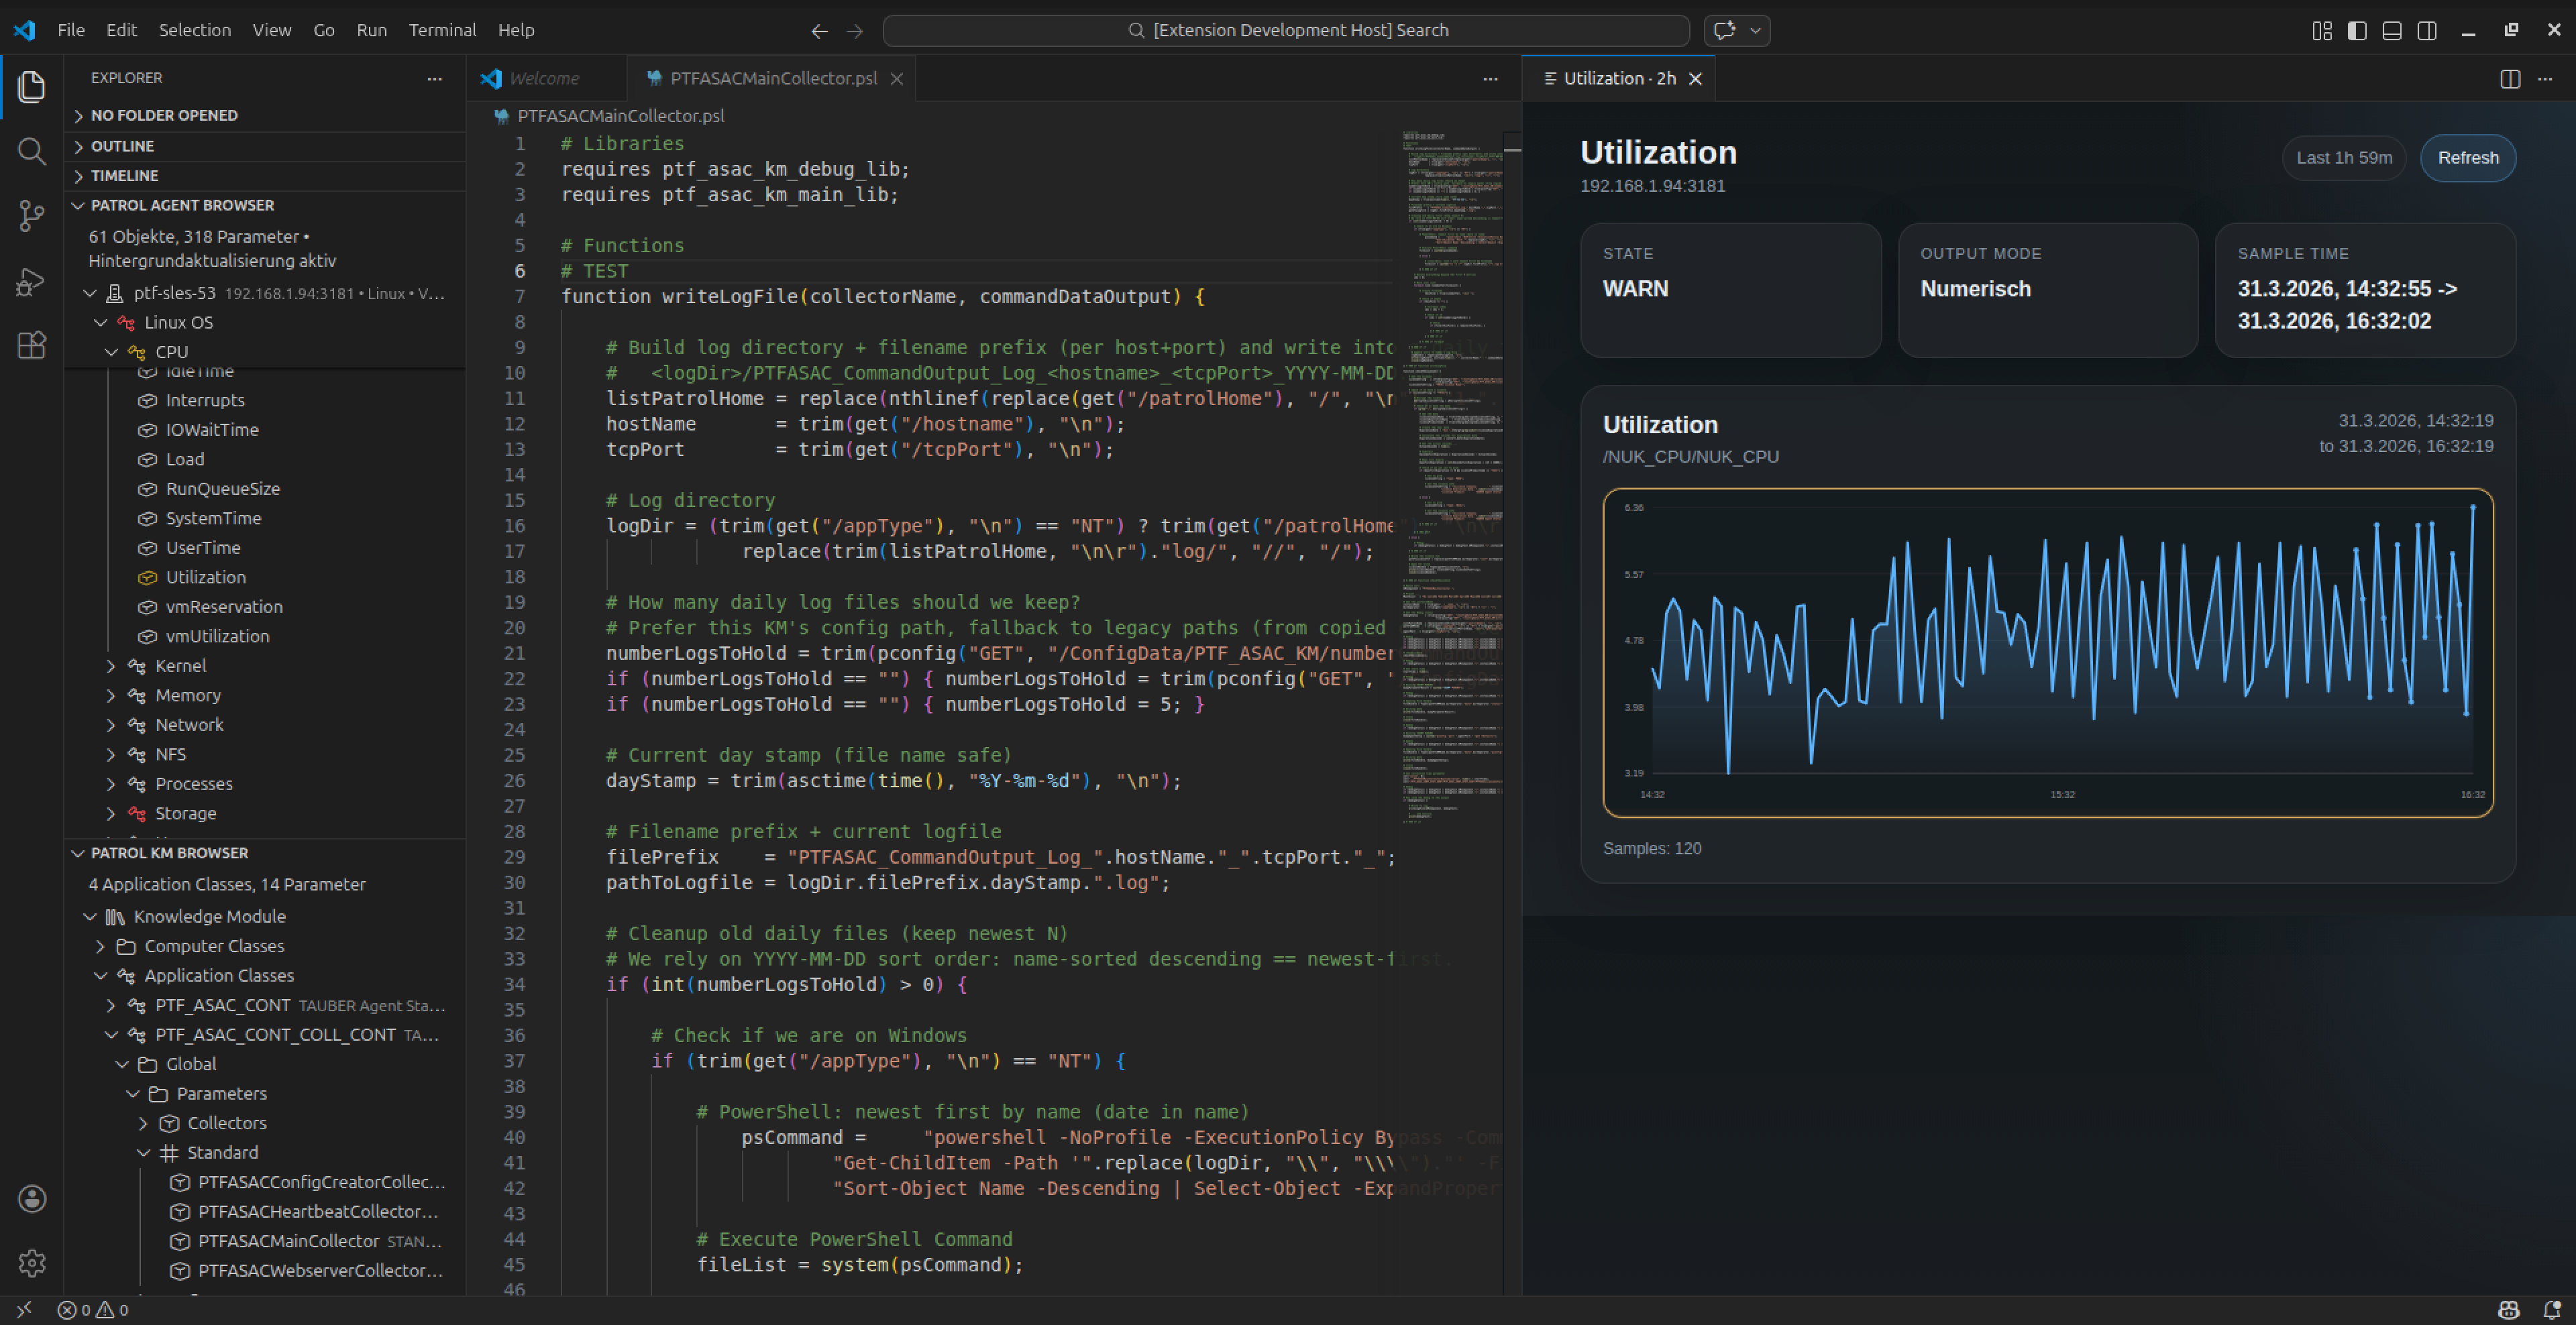Select the Interrupts parameter
The width and height of the screenshot is (2576, 1325).
(x=204, y=400)
